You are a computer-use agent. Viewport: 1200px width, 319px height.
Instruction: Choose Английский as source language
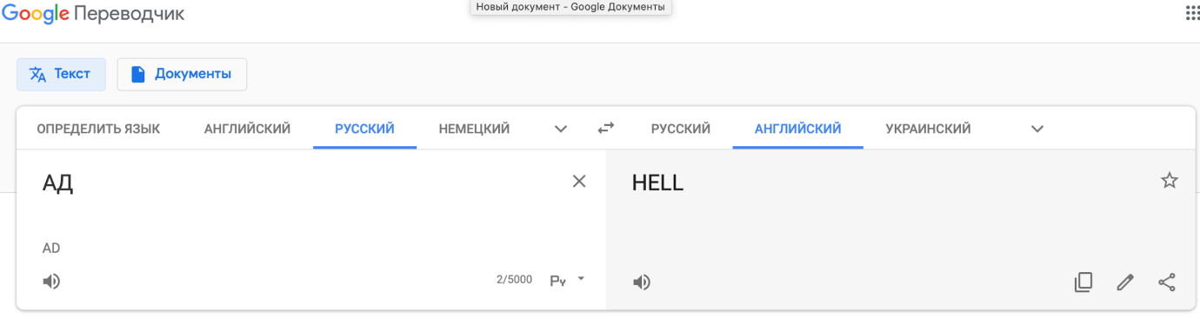(247, 129)
